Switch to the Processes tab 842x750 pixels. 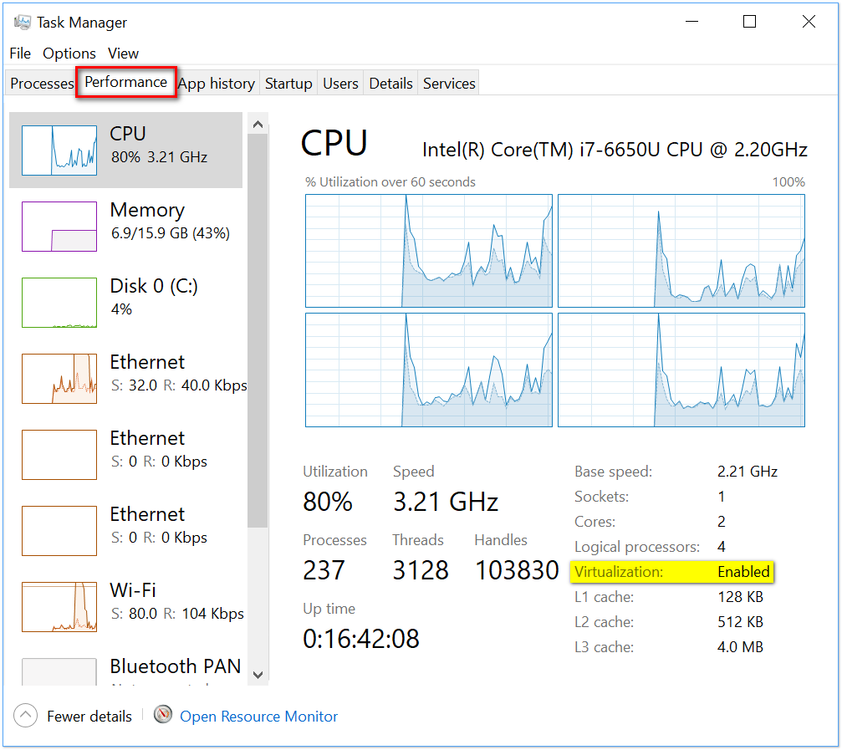[42, 84]
